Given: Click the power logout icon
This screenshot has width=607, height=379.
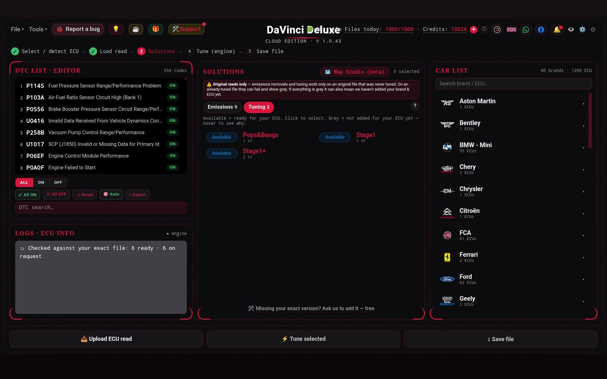Looking at the screenshot, I should tap(593, 29).
